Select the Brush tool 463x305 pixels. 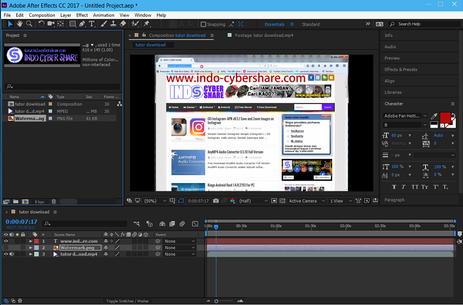[104, 24]
